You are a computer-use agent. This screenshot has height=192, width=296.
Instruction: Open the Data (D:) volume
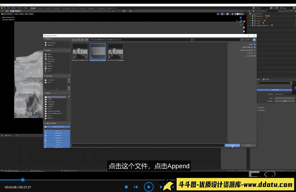[x=50, y=45]
